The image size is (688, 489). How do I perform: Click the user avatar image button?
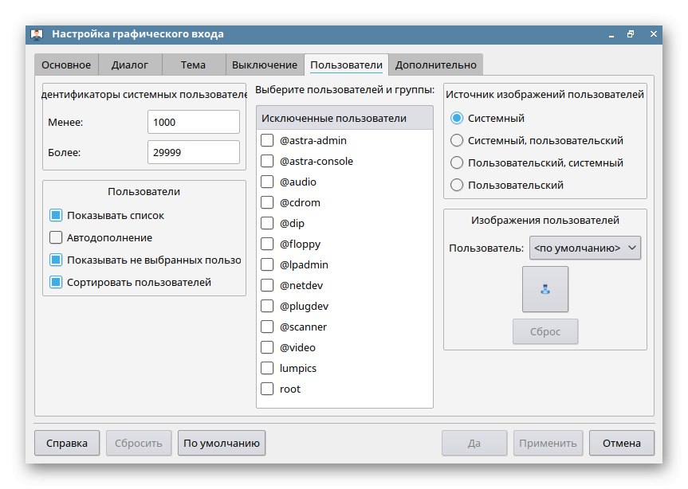pos(545,289)
